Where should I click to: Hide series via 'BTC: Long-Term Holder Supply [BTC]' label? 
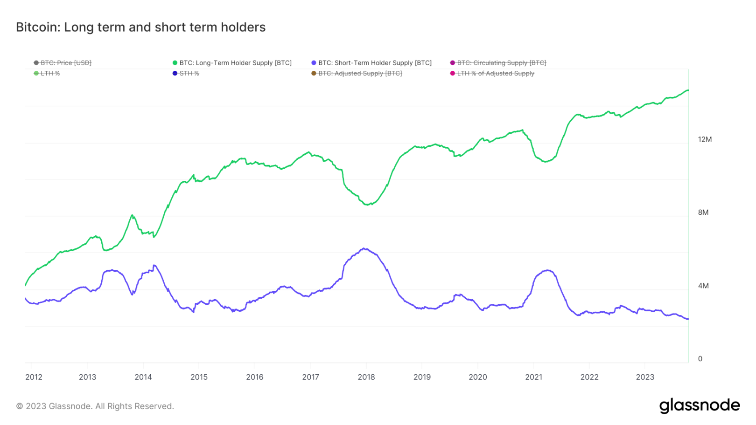coord(235,63)
